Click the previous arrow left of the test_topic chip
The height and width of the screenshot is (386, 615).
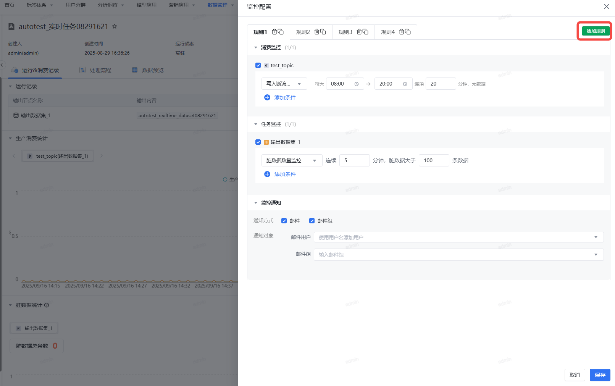[x=14, y=156]
